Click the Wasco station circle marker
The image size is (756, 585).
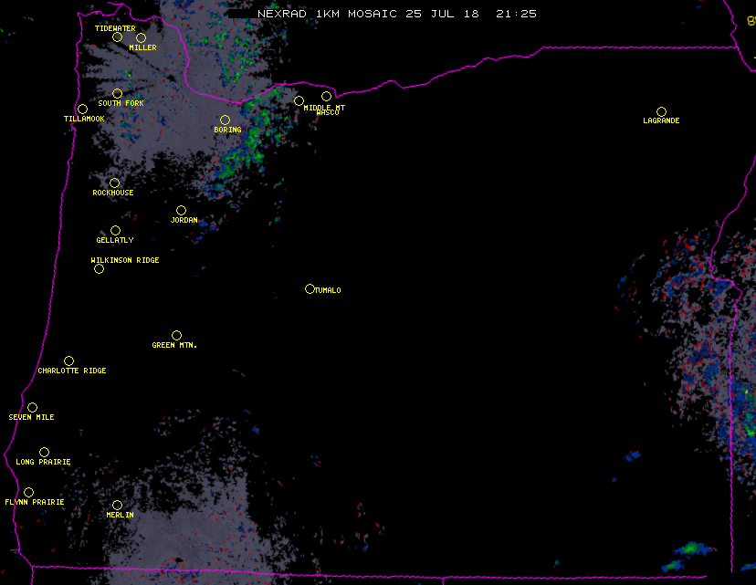[326, 96]
